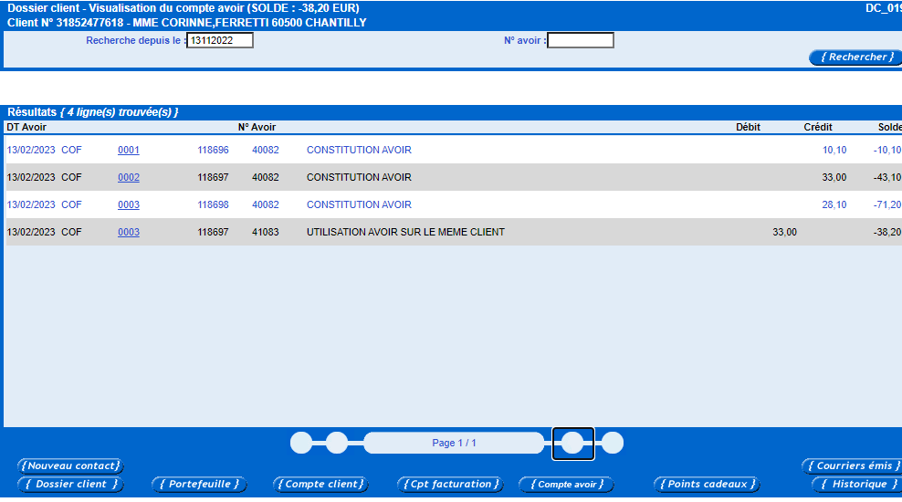Open Compte client section

coord(321,484)
